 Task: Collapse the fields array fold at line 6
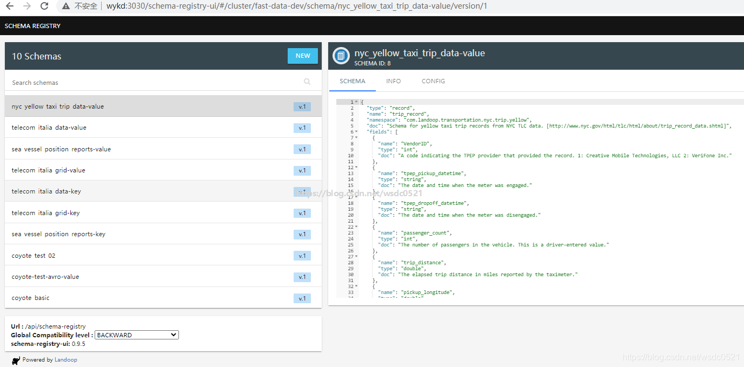[x=356, y=132]
